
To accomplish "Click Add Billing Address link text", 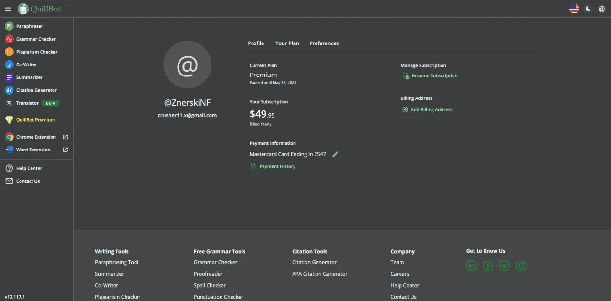I will click(432, 110).
